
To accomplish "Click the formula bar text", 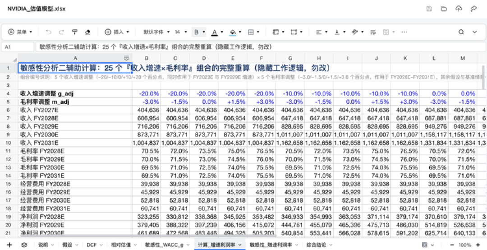I will 156,47.
